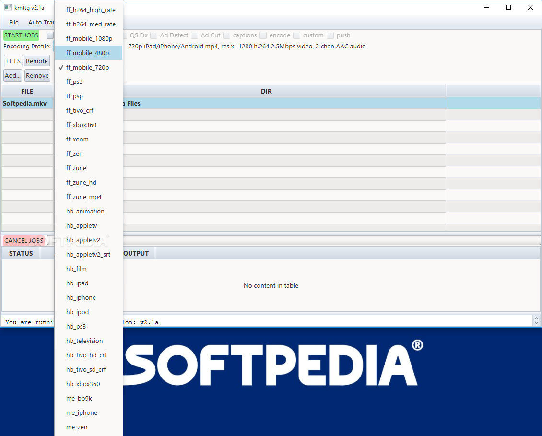
Task: Choose hb_tivo_hd_crf profile
Action: [x=89, y=355]
